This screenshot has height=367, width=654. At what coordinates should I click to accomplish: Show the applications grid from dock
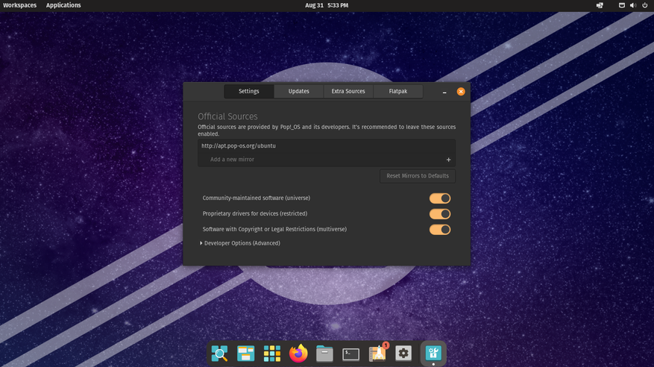pos(272,353)
